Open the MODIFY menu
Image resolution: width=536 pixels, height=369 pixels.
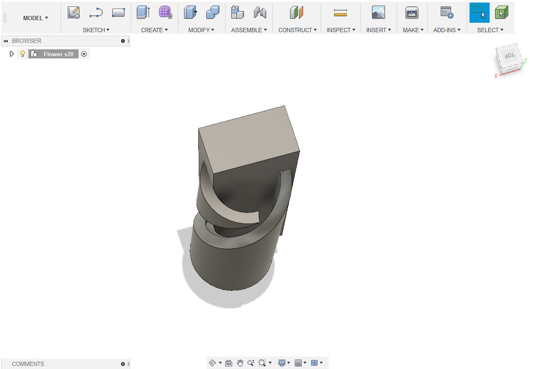click(201, 30)
